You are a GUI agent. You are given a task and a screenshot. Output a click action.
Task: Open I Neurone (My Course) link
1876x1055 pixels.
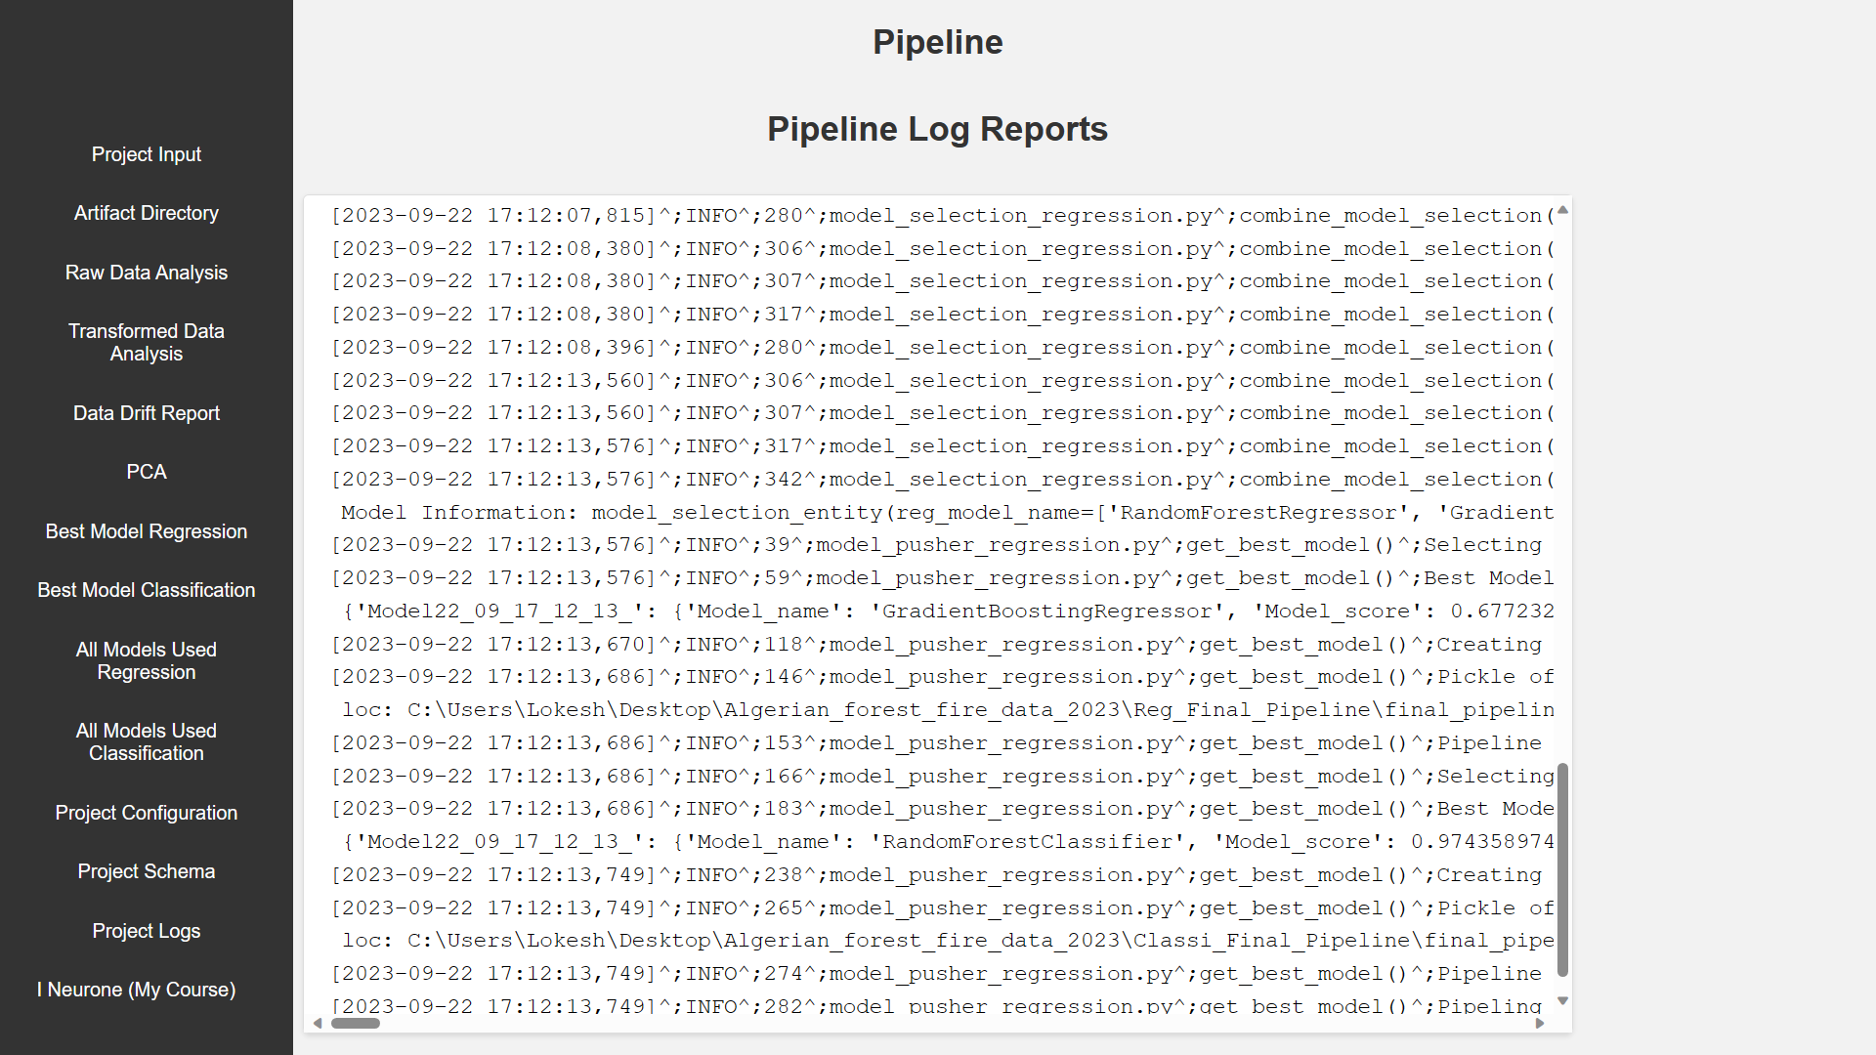tap(136, 989)
